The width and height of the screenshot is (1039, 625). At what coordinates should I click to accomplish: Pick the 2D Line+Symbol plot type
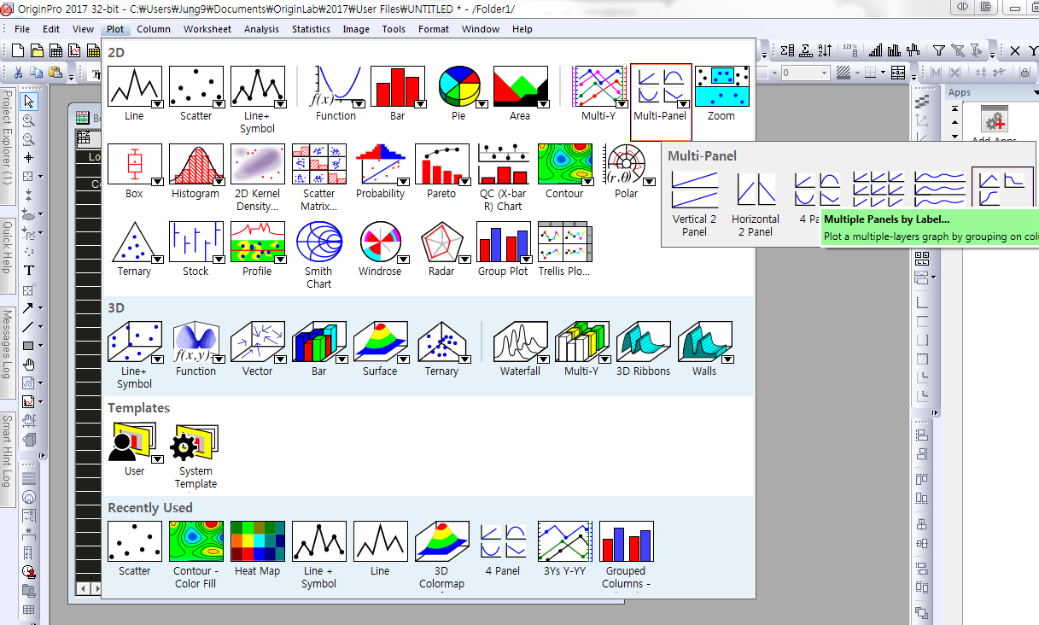pyautogui.click(x=257, y=86)
